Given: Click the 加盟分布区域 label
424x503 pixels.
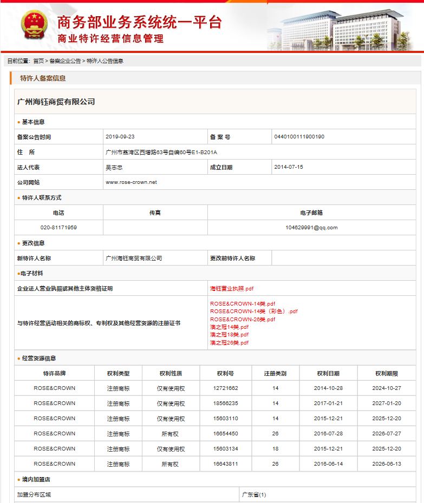Looking at the screenshot, I should (x=34, y=495).
